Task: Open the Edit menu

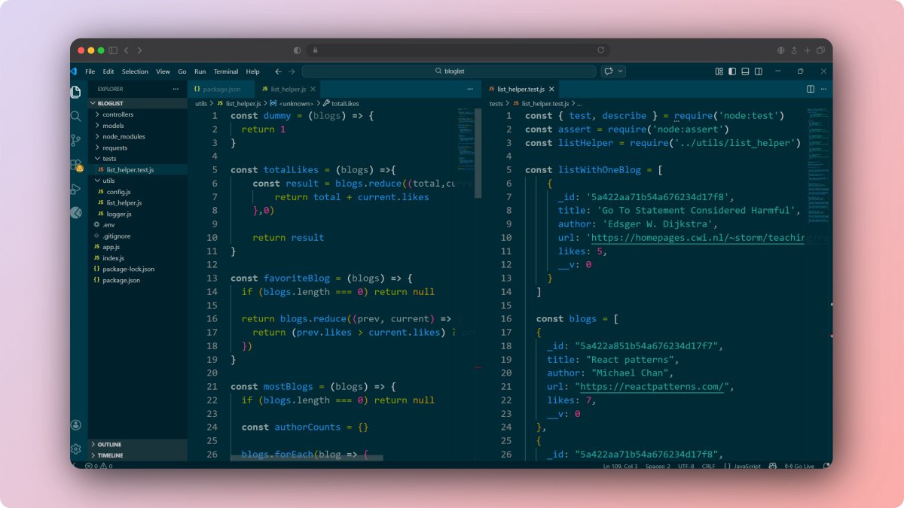Action: [108, 71]
